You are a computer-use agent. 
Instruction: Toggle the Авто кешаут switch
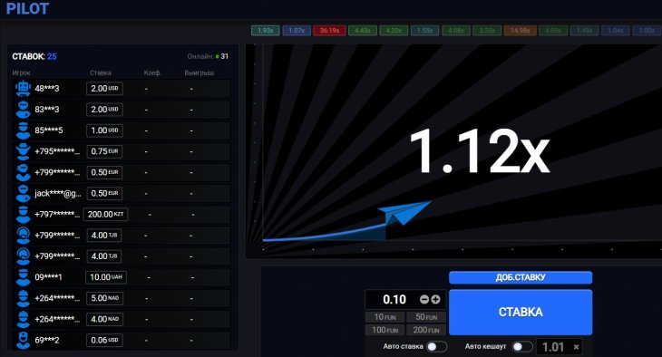click(x=522, y=347)
